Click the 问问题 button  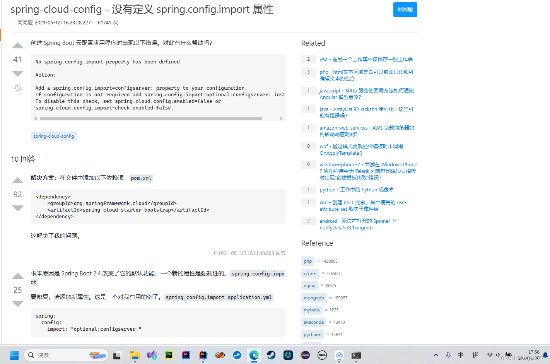pos(405,9)
